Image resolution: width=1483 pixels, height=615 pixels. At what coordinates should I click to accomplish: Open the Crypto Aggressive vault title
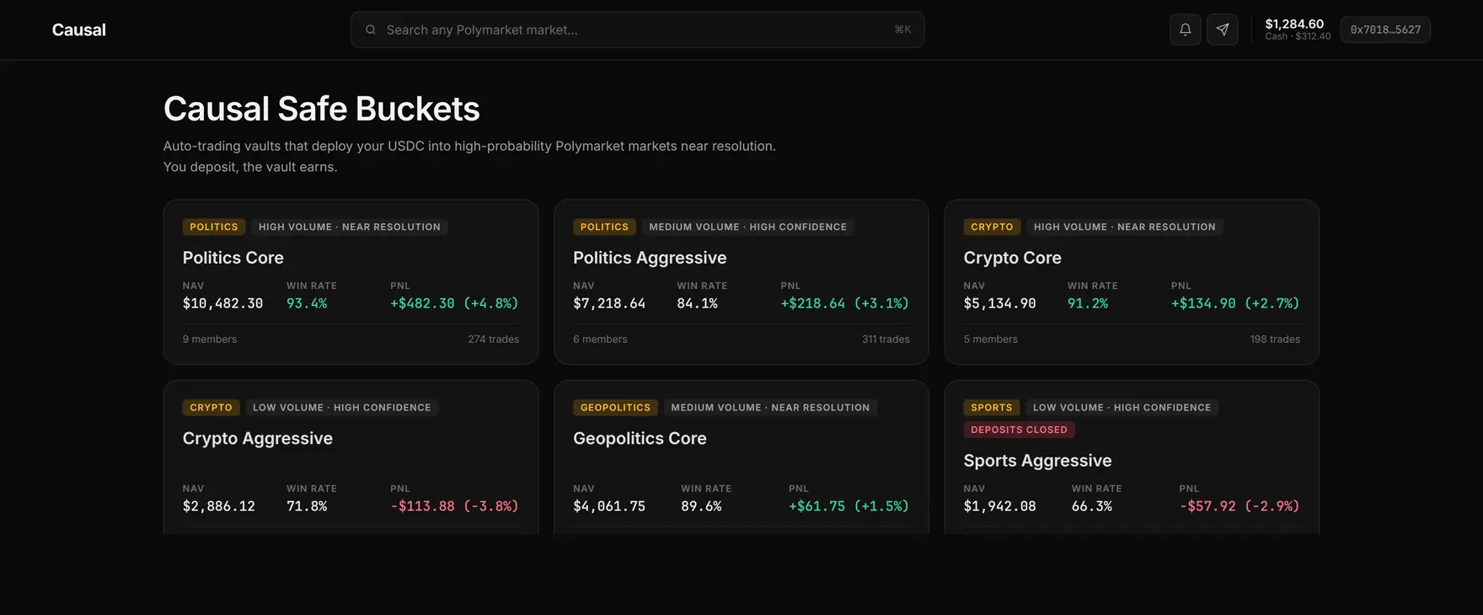coord(257,438)
